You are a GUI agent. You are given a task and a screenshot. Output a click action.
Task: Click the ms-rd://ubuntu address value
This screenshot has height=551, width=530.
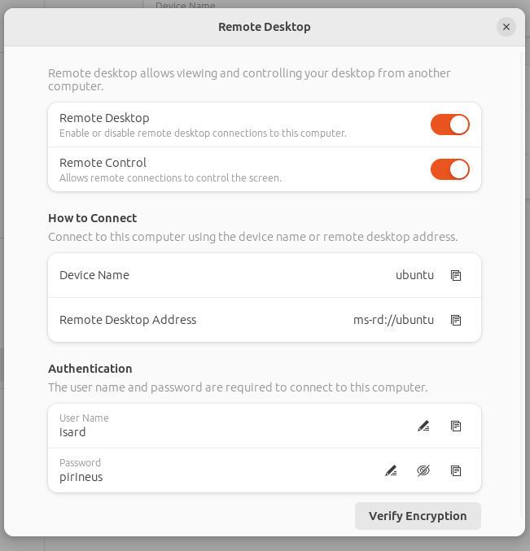(393, 320)
